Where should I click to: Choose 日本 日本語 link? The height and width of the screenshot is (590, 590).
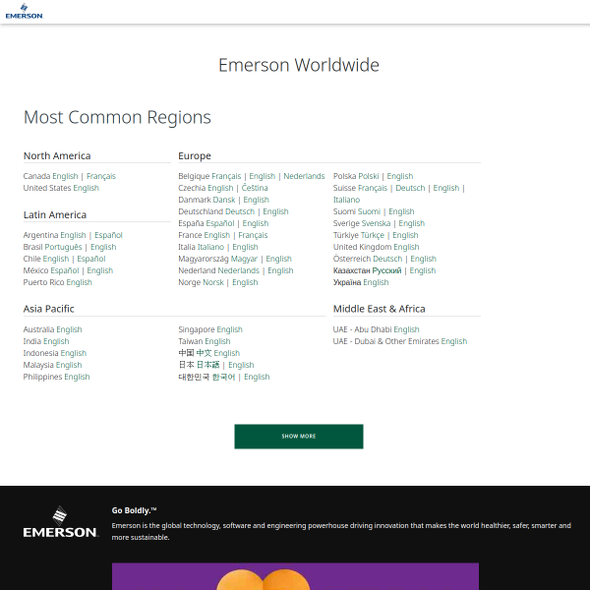pos(208,365)
